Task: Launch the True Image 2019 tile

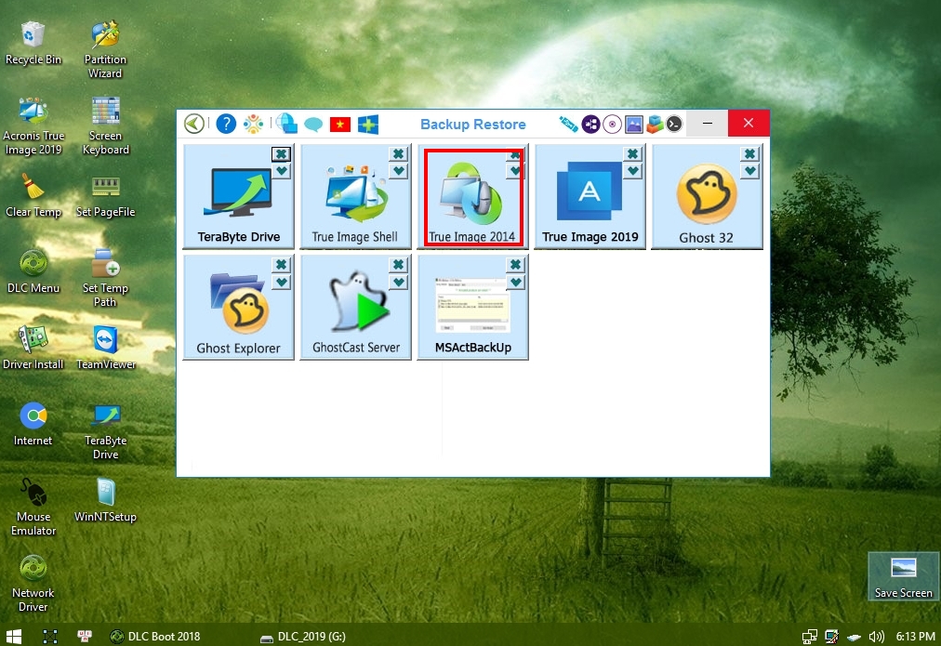Action: [x=590, y=196]
